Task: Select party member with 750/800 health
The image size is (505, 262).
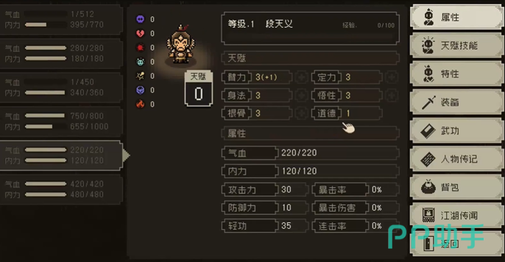Action: pyautogui.click(x=61, y=121)
